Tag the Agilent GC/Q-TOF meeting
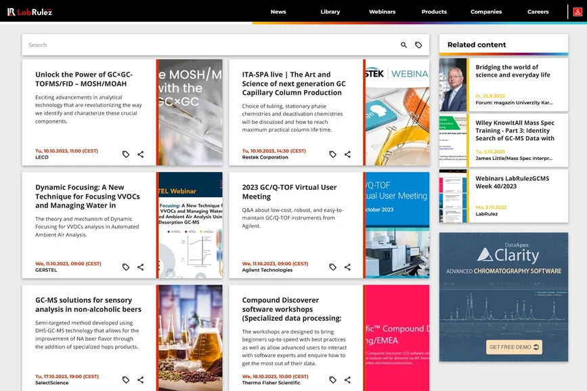This screenshot has height=391, width=587. click(x=333, y=267)
